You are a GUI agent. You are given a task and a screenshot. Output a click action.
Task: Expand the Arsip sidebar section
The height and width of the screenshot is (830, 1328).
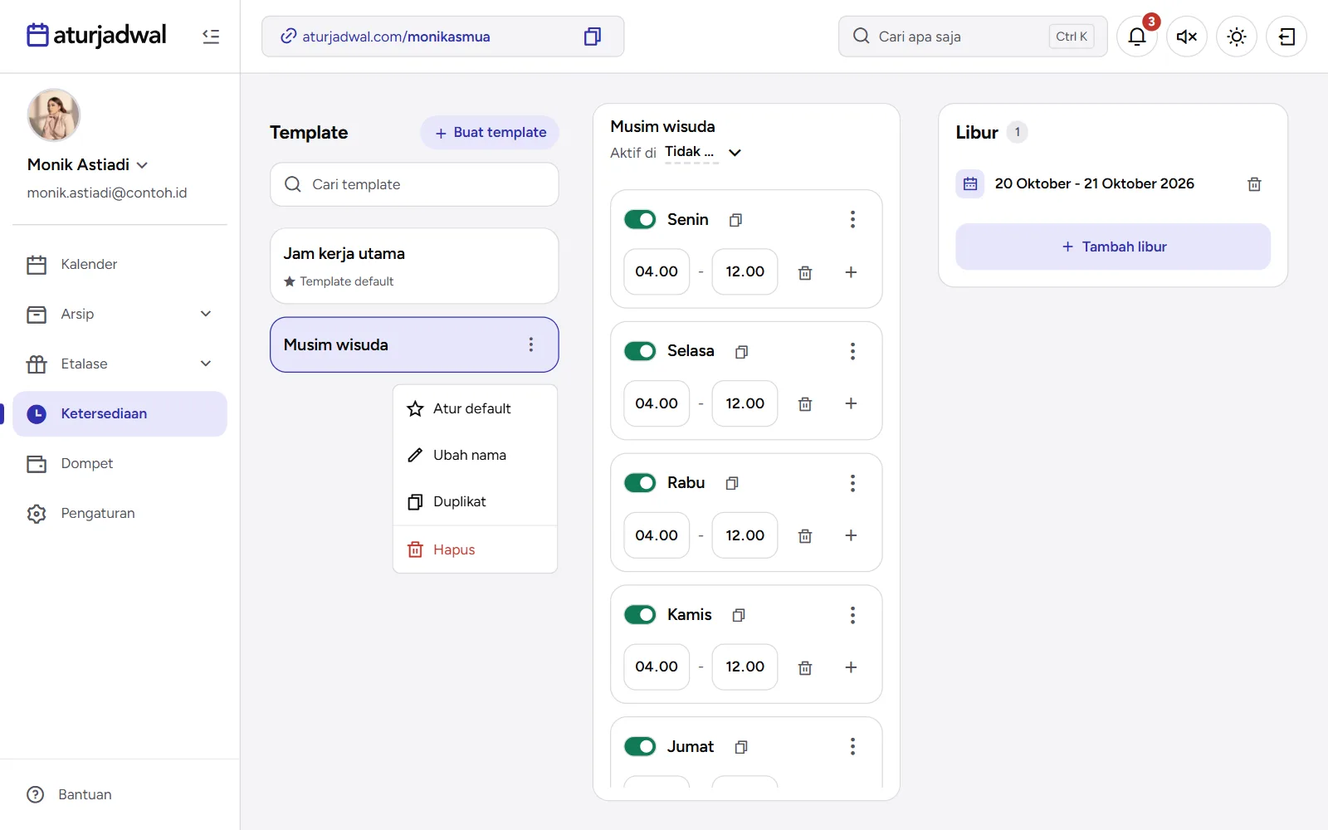point(206,314)
